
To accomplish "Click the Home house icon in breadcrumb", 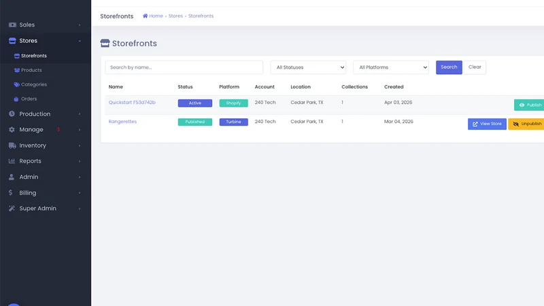I will coord(146,16).
